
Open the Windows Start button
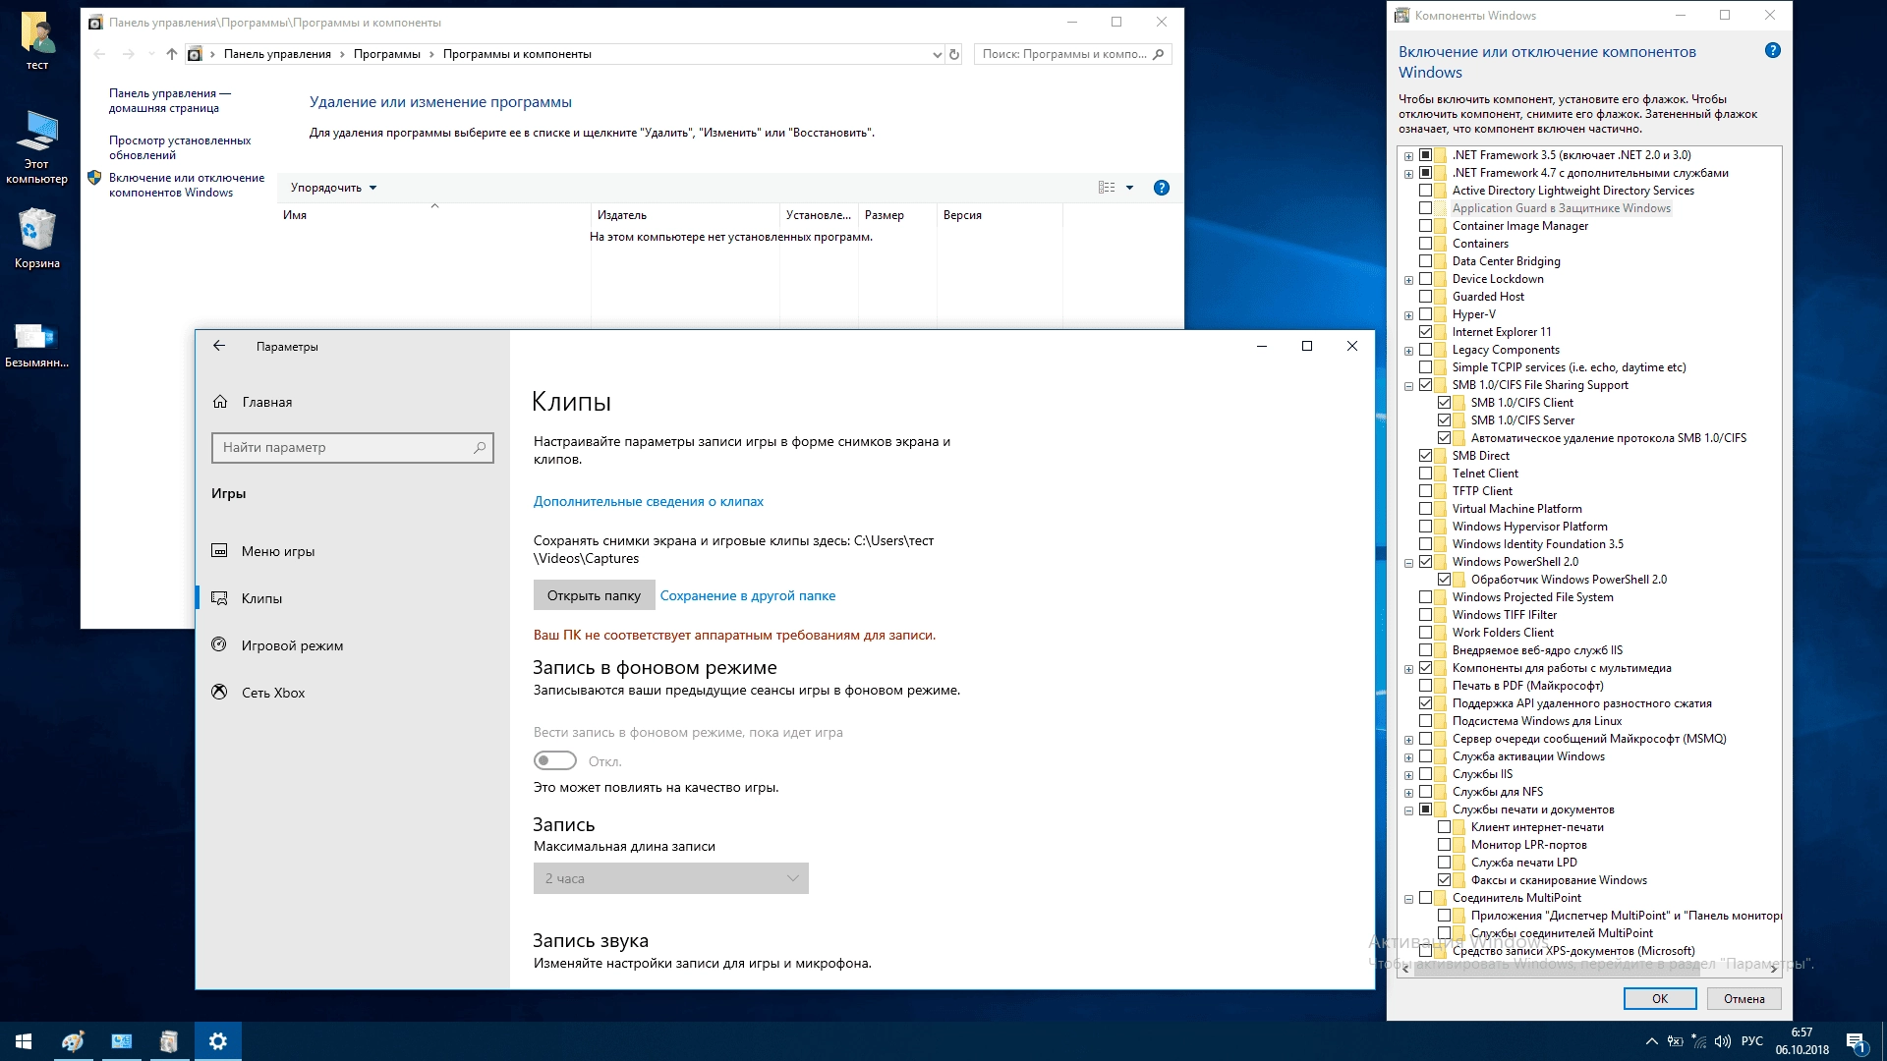(24, 1041)
